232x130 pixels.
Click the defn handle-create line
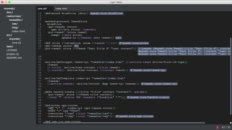[96, 92]
